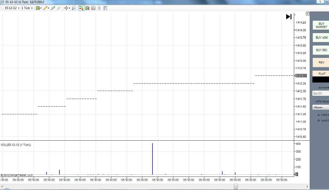Viewport: 329px width, 190px height.
Task: Click the skip-to-latest-bar arrow on chart
Action: 289,17
